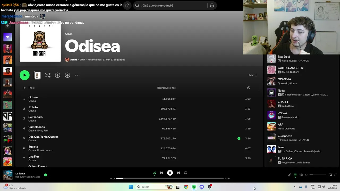Open Discord from the taskbar
Image resolution: width=340 pixels, height=191 pixels.
pos(202,187)
